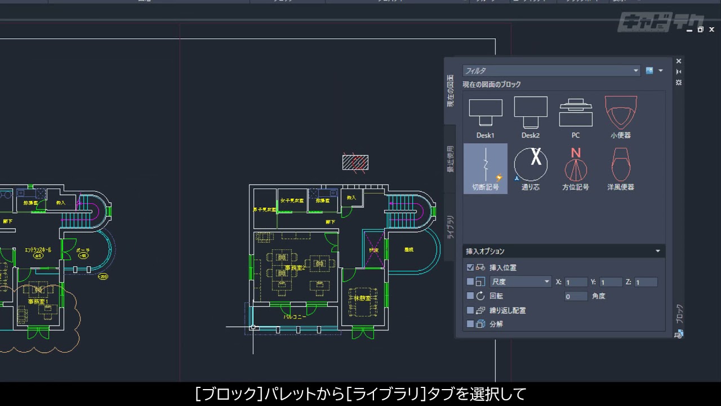Click the 屋根 label in the plan
The width and height of the screenshot is (721, 406).
[409, 249]
